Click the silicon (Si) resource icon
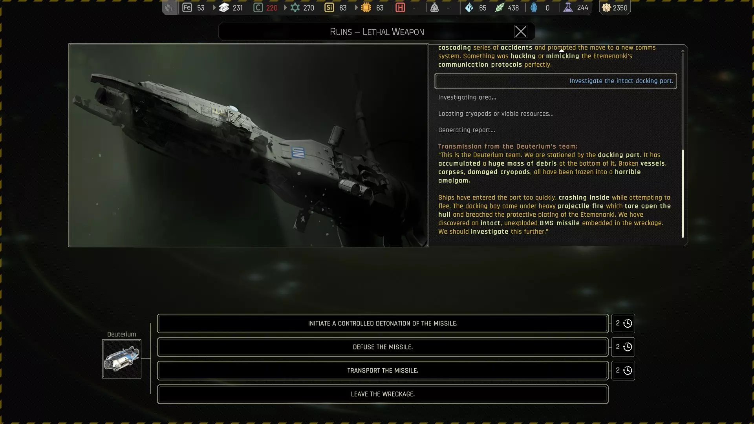The width and height of the screenshot is (754, 424). [329, 7]
